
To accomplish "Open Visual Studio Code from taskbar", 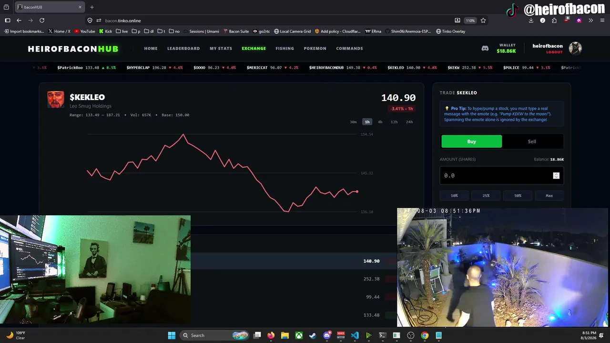I will point(355,335).
